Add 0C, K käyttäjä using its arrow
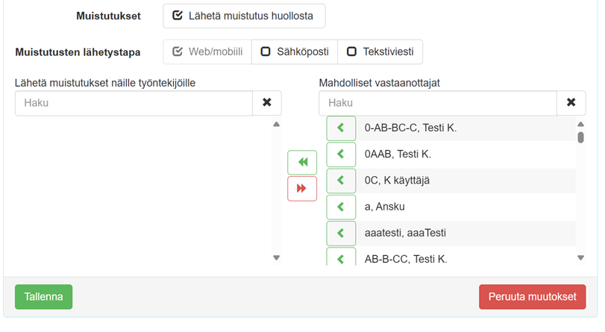The image size is (605, 332). [341, 181]
